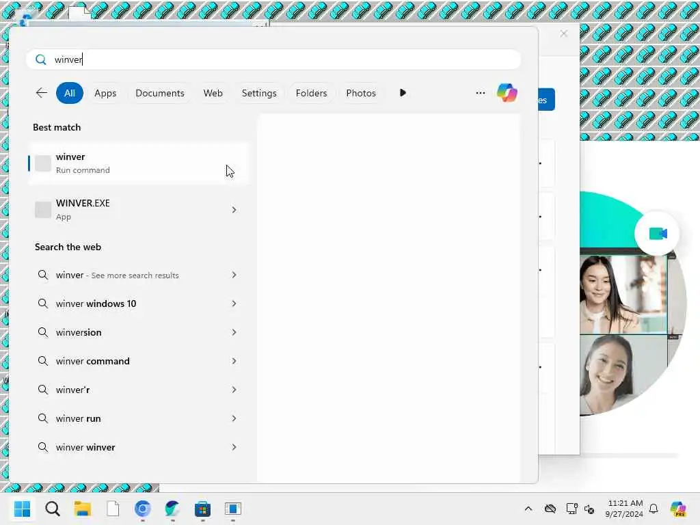
Task: Click the upper woman's photo in background
Action: [x=623, y=295]
